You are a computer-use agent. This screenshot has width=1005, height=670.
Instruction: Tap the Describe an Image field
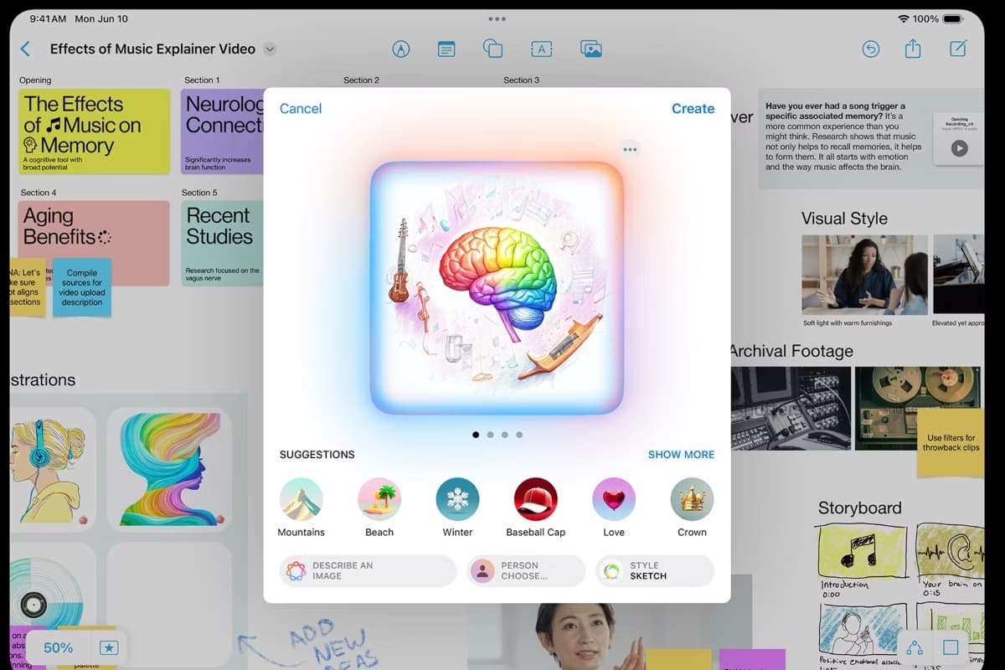click(x=367, y=569)
